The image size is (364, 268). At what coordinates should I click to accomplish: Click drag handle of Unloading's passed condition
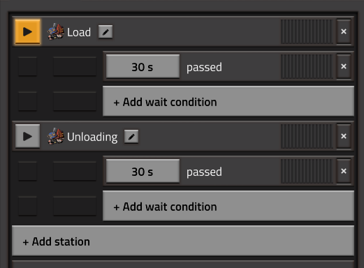[307, 171]
